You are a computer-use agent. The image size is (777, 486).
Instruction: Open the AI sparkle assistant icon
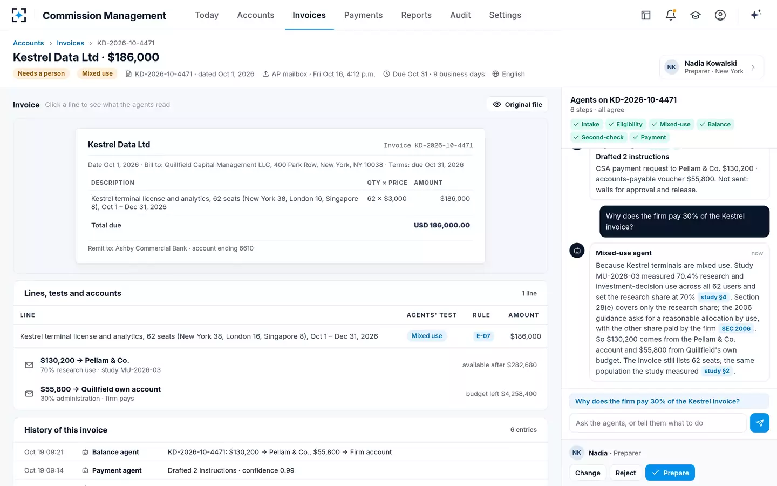(755, 15)
